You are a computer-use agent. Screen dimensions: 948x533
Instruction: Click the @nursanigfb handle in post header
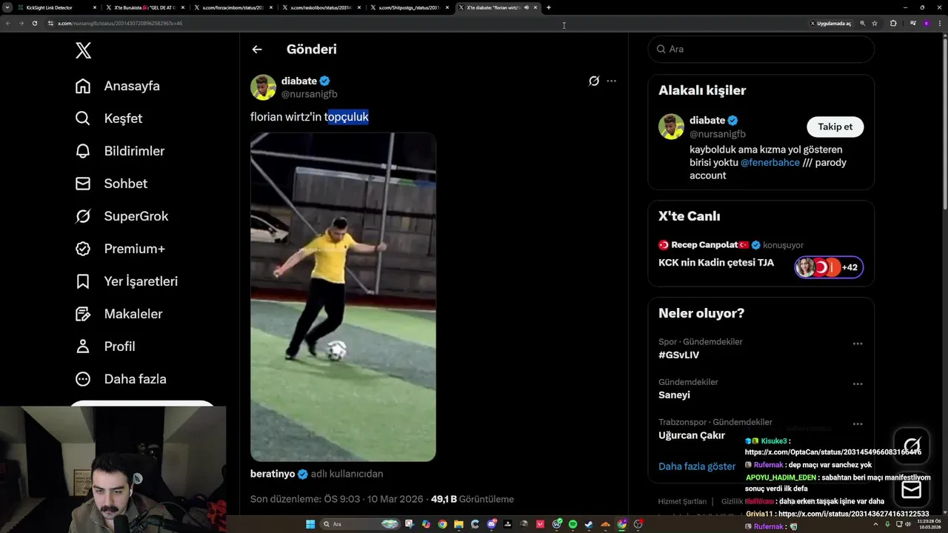309,94
